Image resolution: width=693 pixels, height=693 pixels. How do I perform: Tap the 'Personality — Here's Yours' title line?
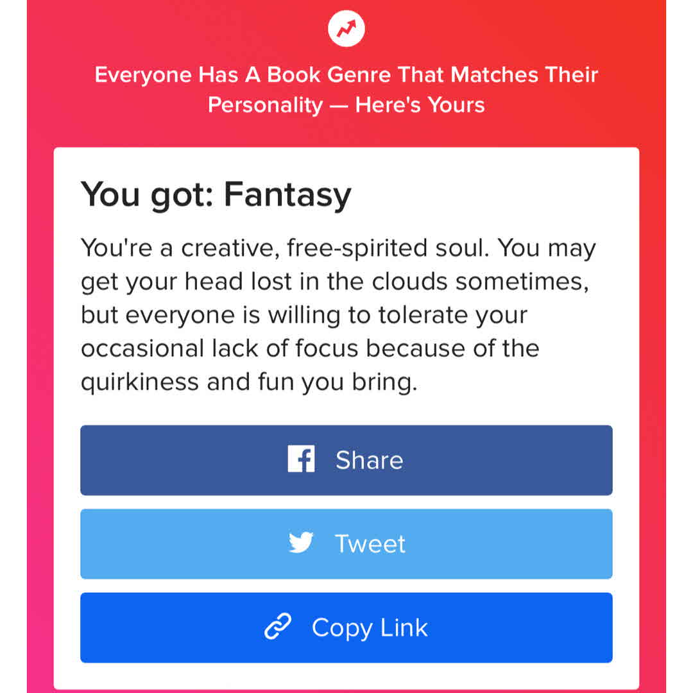coord(346,105)
